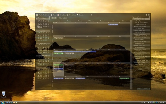The height and width of the screenshot is (104, 166).
Task: Jump to today with the Today button
Action: click(x=54, y=15)
